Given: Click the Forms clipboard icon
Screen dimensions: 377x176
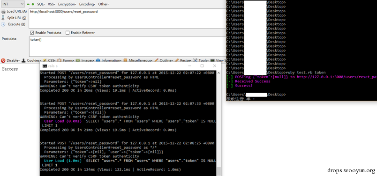Looking at the screenshot, I should pyautogui.click(x=59, y=60).
